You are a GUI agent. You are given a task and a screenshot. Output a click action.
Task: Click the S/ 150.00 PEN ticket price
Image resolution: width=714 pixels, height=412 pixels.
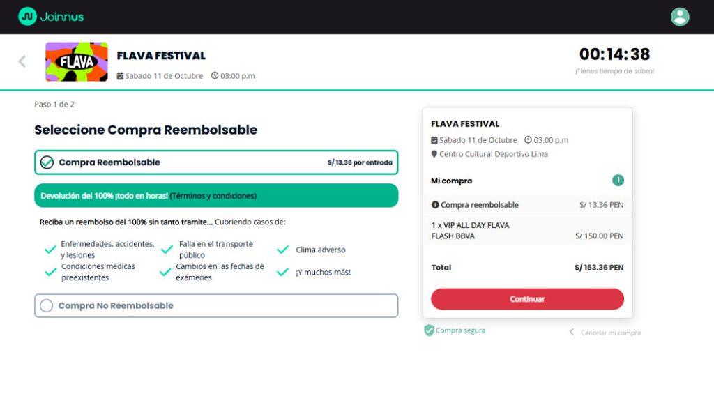599,236
